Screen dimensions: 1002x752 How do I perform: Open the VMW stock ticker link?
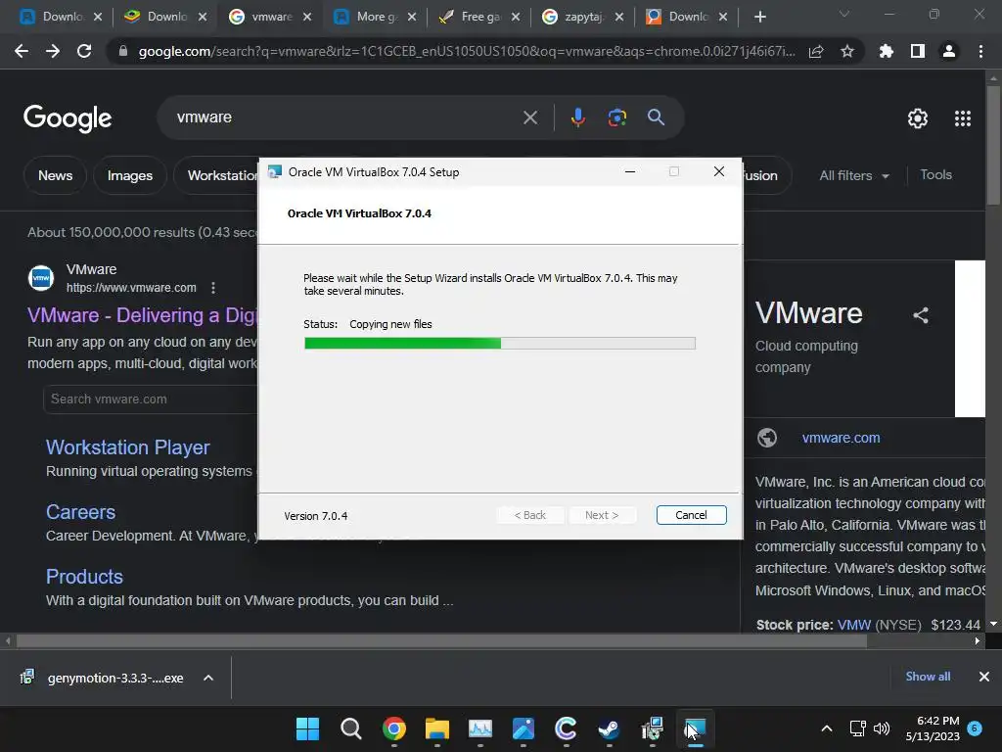(853, 625)
